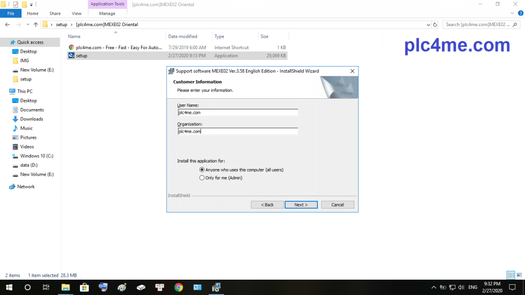Open File Explorer from the taskbar
525x295 pixels.
click(x=66, y=287)
